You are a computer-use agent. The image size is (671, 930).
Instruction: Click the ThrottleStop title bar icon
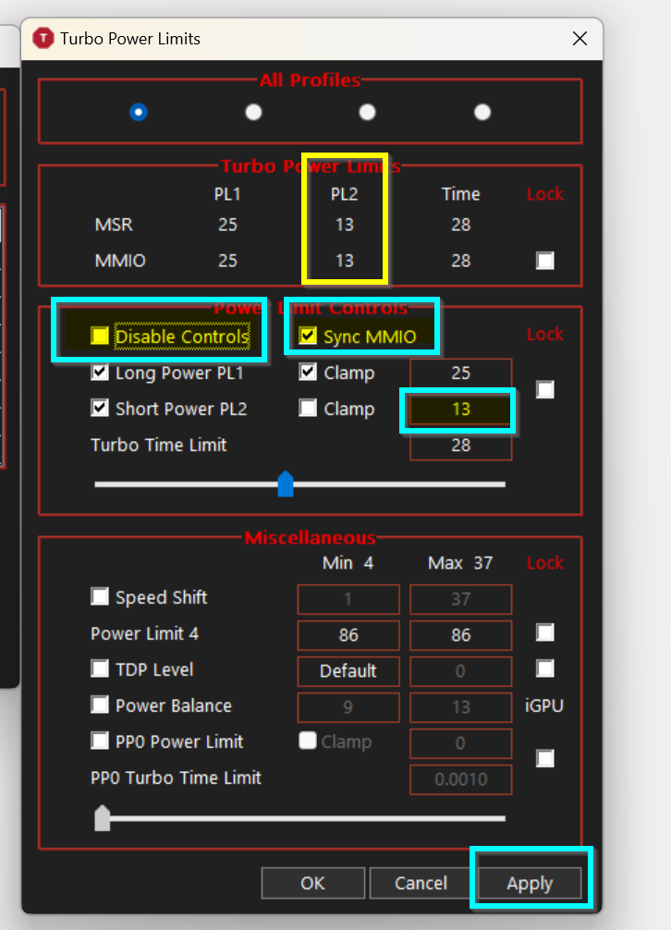coord(43,39)
